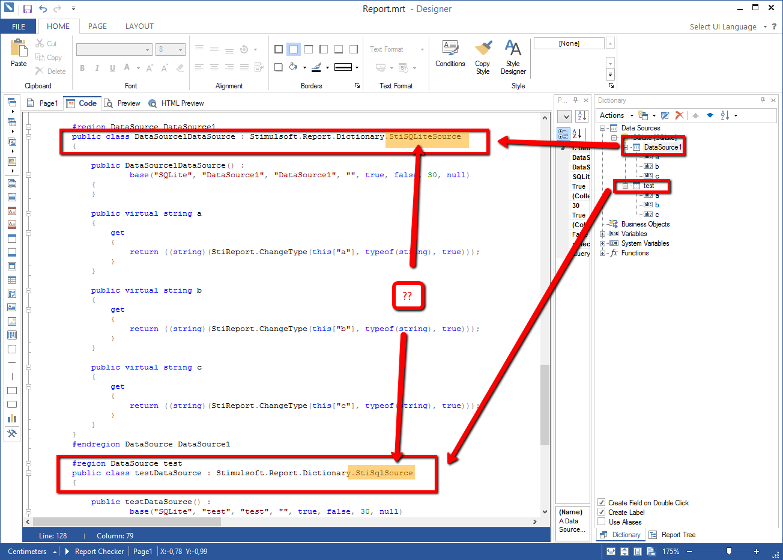Collapse the test data source node
The height and width of the screenshot is (560, 783).
(x=626, y=186)
